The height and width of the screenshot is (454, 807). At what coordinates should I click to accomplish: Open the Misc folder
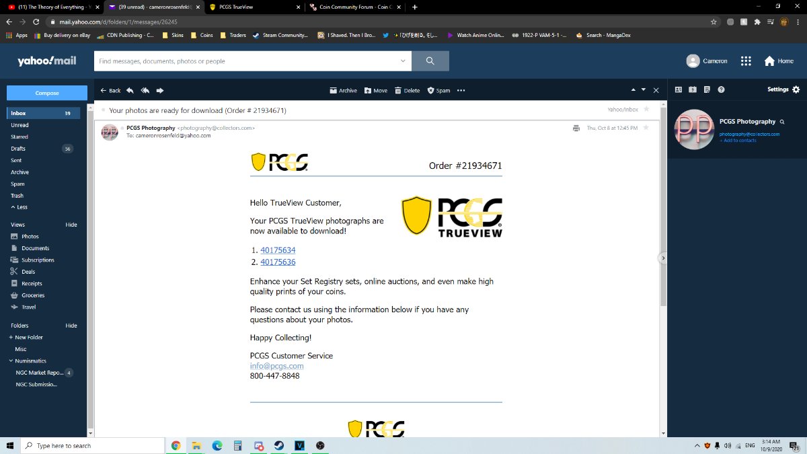click(21, 349)
